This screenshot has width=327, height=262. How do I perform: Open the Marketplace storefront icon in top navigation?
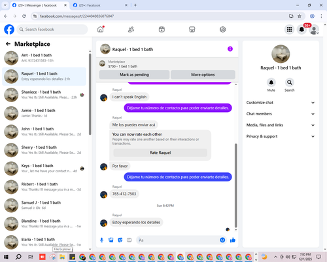click(192, 29)
